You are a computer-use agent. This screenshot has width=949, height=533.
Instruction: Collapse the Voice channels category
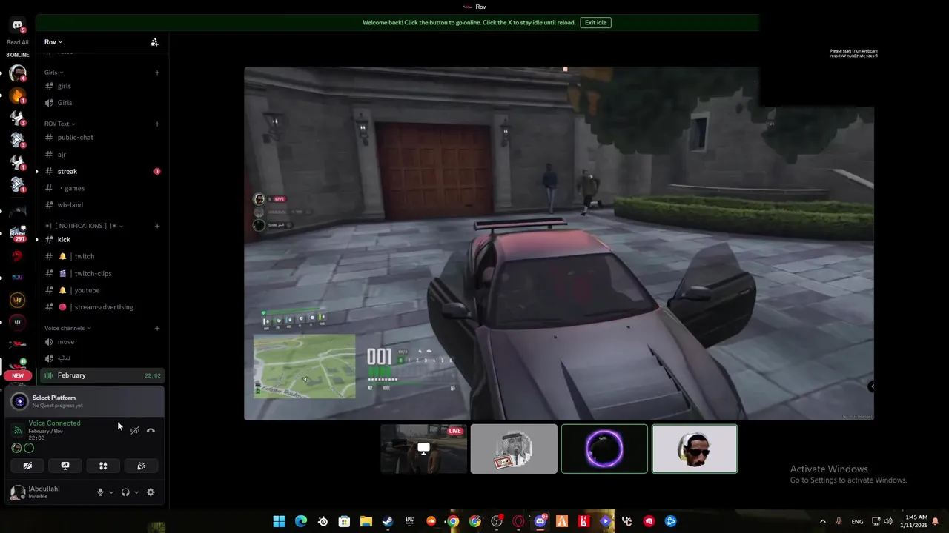(67, 328)
